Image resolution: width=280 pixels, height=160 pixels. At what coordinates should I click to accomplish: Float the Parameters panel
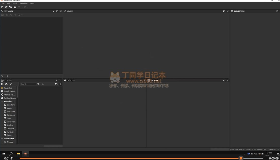(x=277, y=11)
